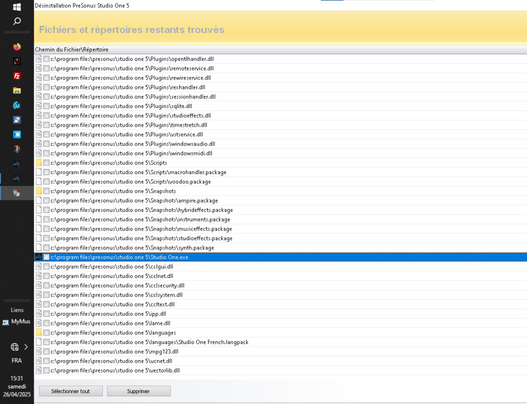Click the Sélectionner tout button
This screenshot has height=404, width=527.
(71, 391)
